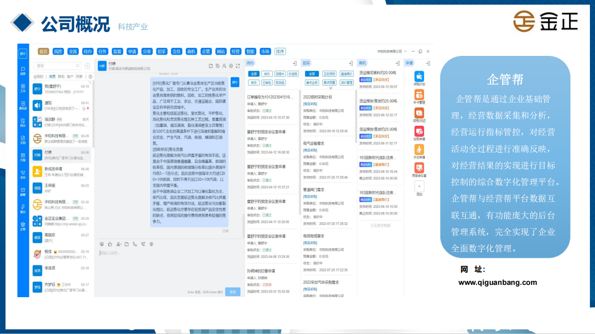Expand more filters chevron in 招采 panel
Viewport: 595px width, 334px height.
330,88
